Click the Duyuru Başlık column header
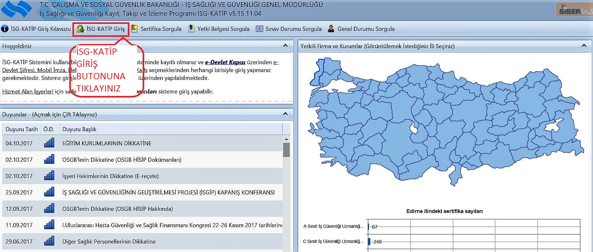 pyautogui.click(x=171, y=129)
